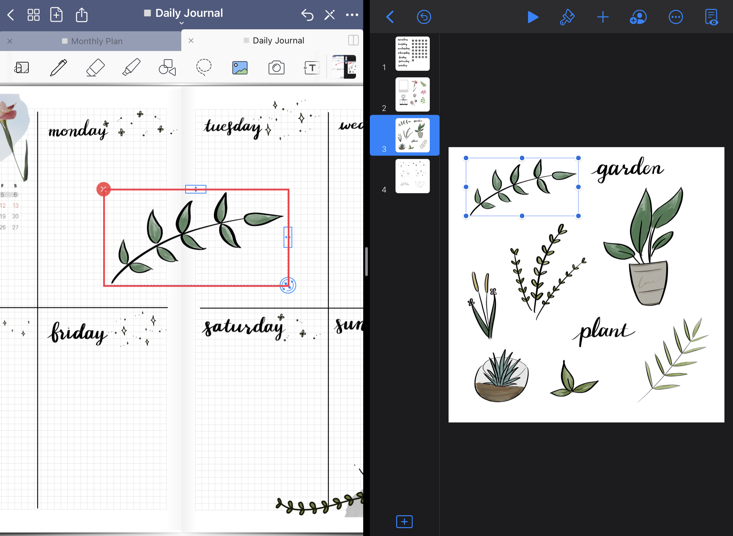This screenshot has width=733, height=536.
Task: Select slide 2 thumbnail with flowers
Action: [412, 94]
